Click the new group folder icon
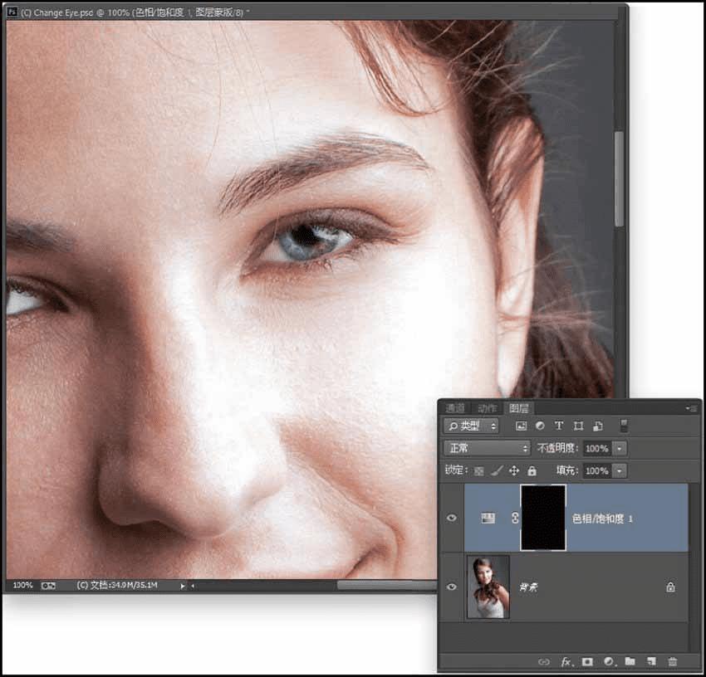Screen dimensions: 706x677 (x=630, y=661)
